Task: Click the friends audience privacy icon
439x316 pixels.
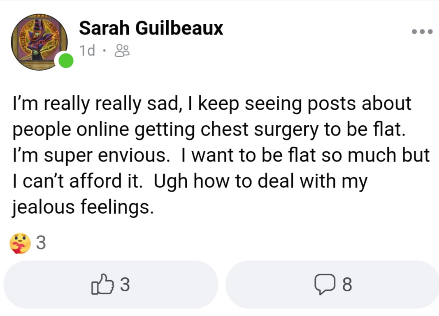Action: coord(122,51)
